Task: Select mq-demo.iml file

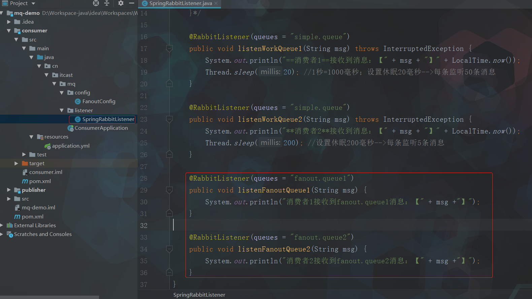Action: pos(38,208)
